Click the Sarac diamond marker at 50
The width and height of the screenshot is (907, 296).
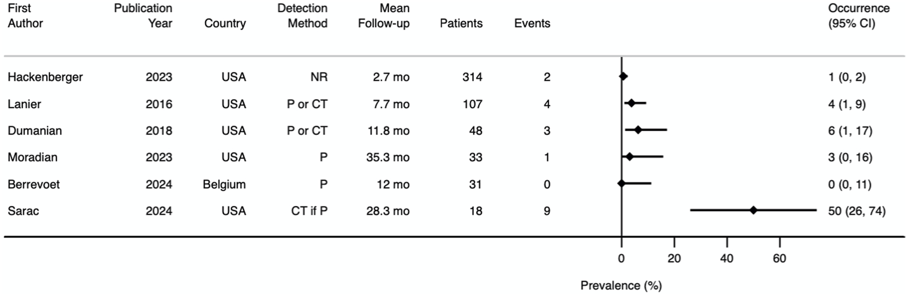753,210
